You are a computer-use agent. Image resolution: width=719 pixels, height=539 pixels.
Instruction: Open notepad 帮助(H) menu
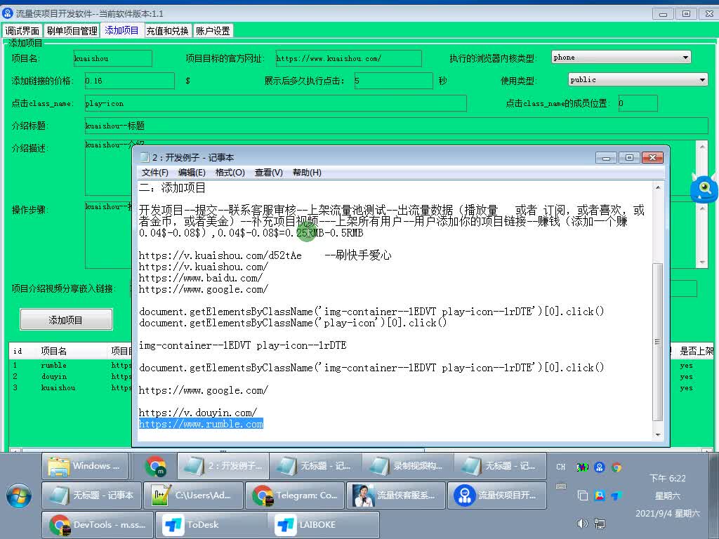point(307,173)
